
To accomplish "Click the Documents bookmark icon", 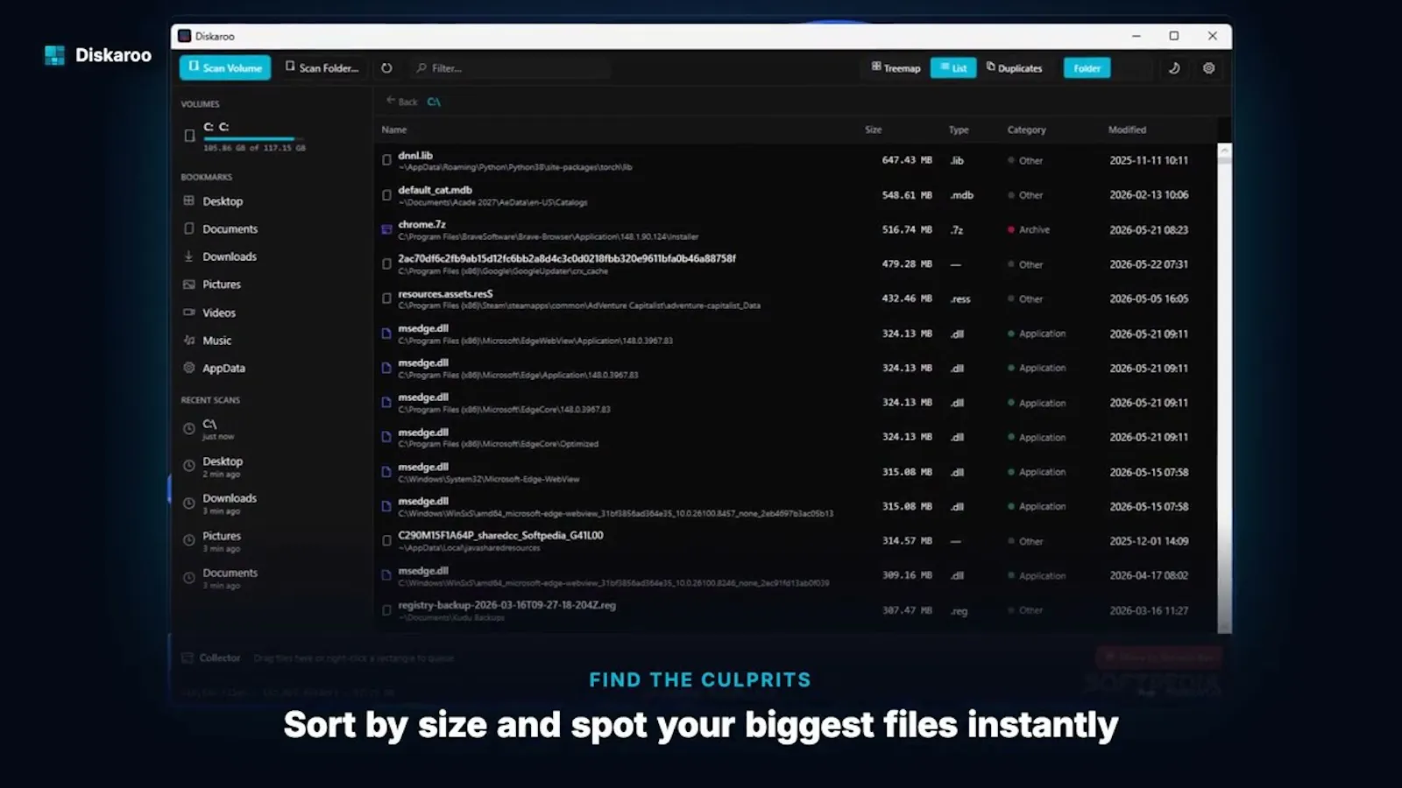I will 188,229.
